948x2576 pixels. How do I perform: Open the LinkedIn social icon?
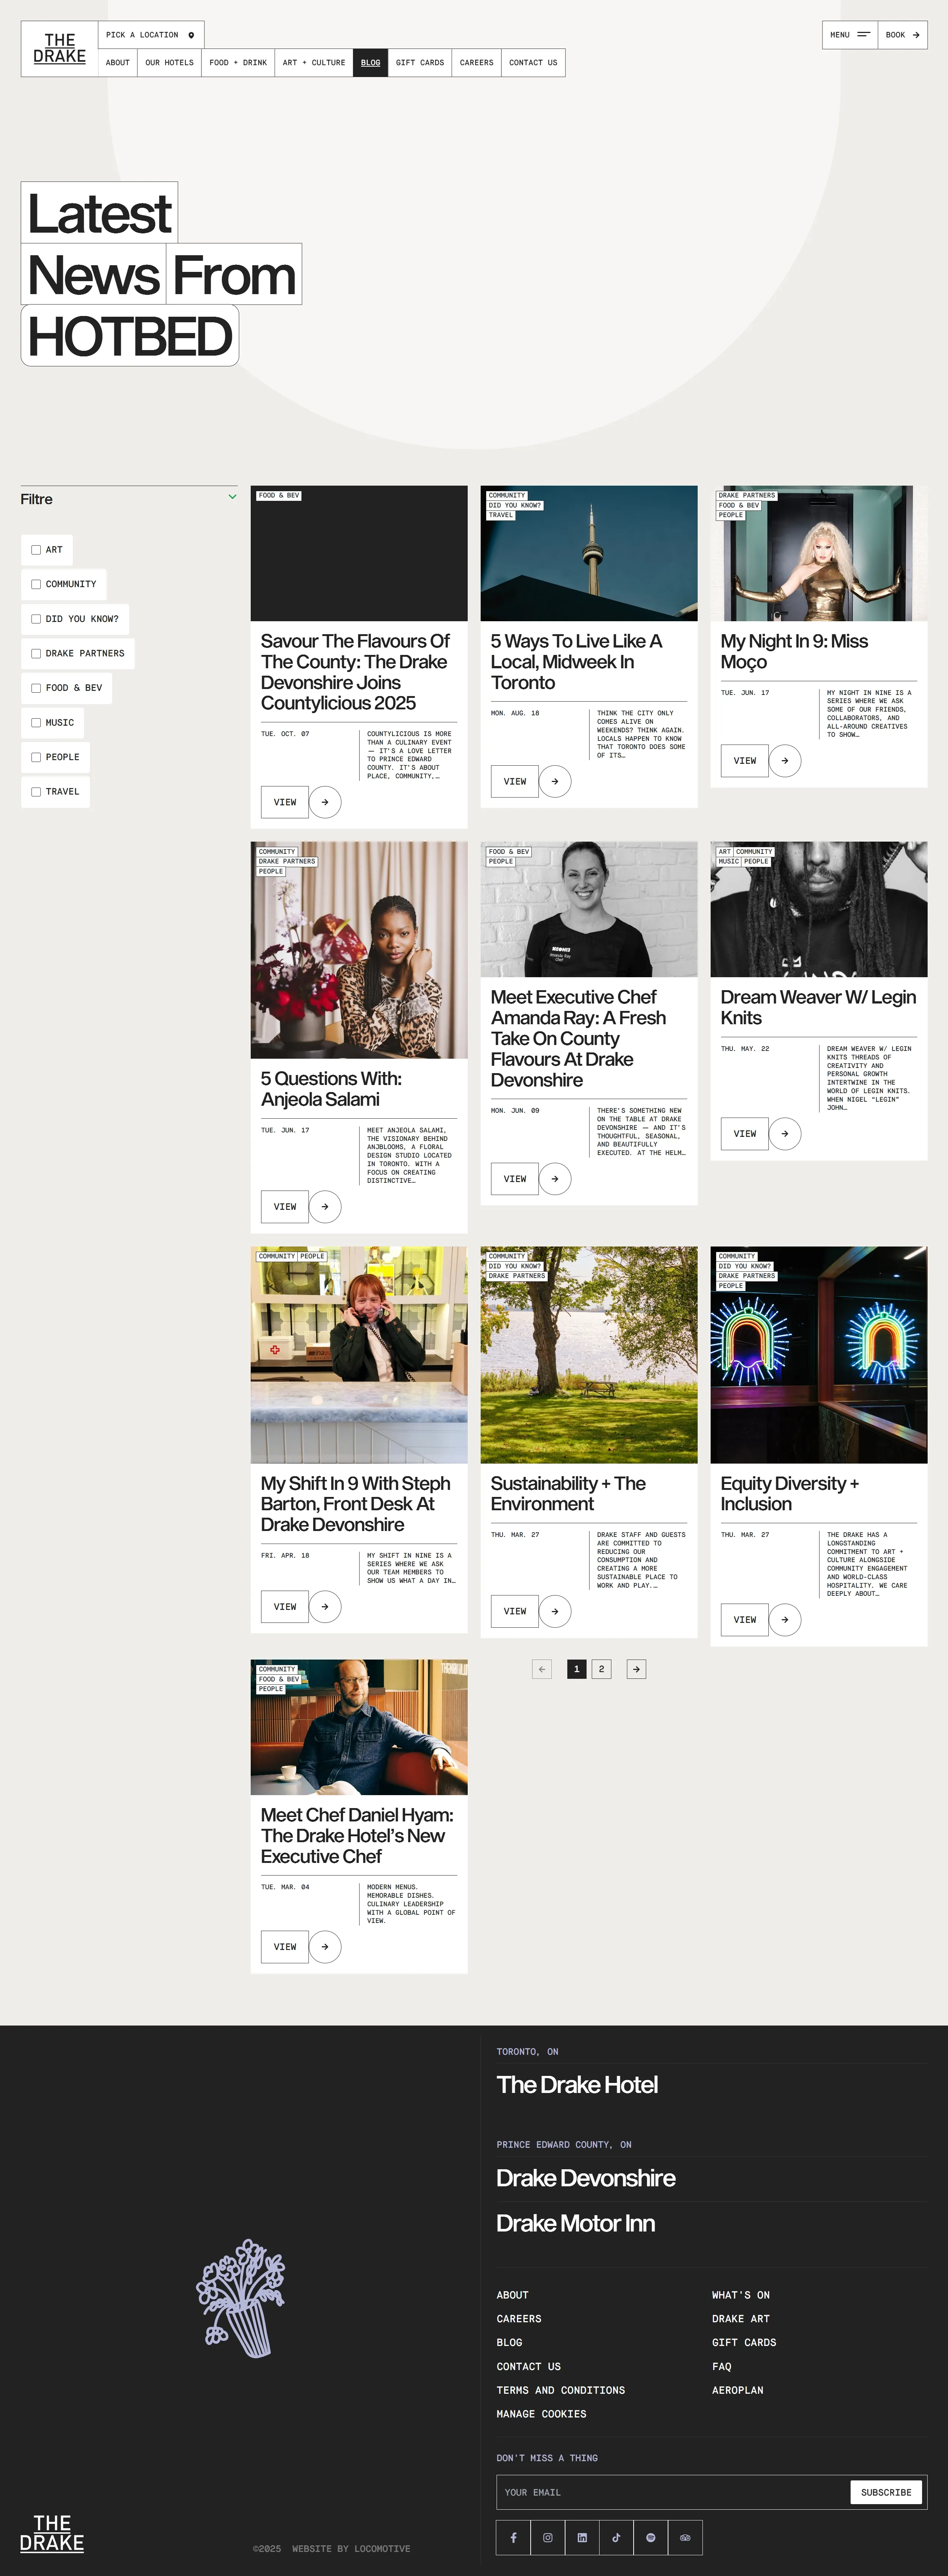(x=582, y=2537)
